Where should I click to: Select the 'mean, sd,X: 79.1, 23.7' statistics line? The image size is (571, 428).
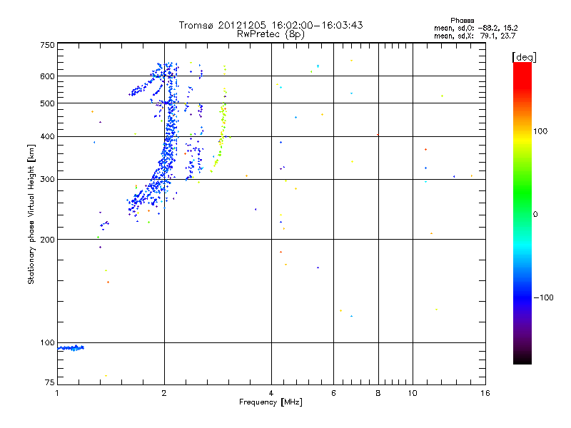pyautogui.click(x=475, y=36)
